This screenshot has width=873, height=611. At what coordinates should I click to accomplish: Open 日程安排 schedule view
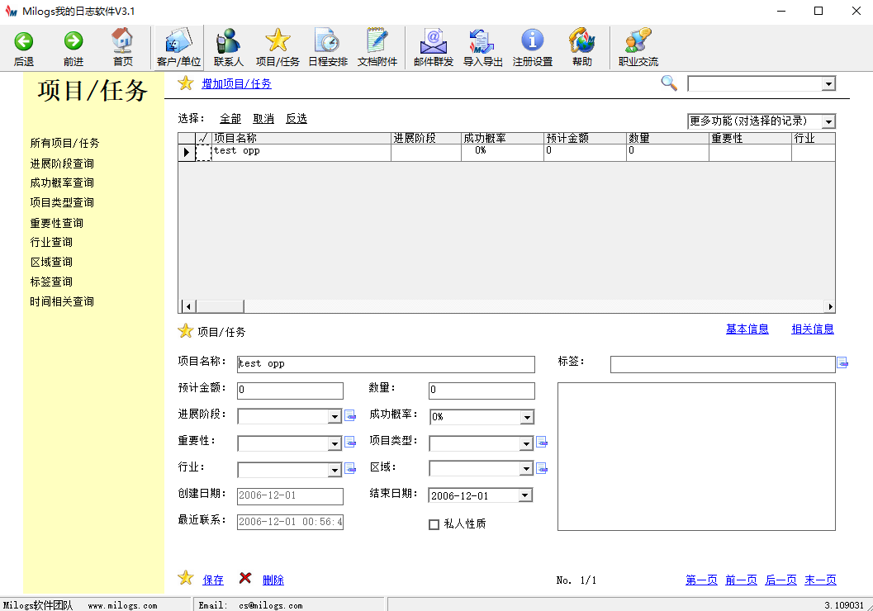tap(327, 47)
